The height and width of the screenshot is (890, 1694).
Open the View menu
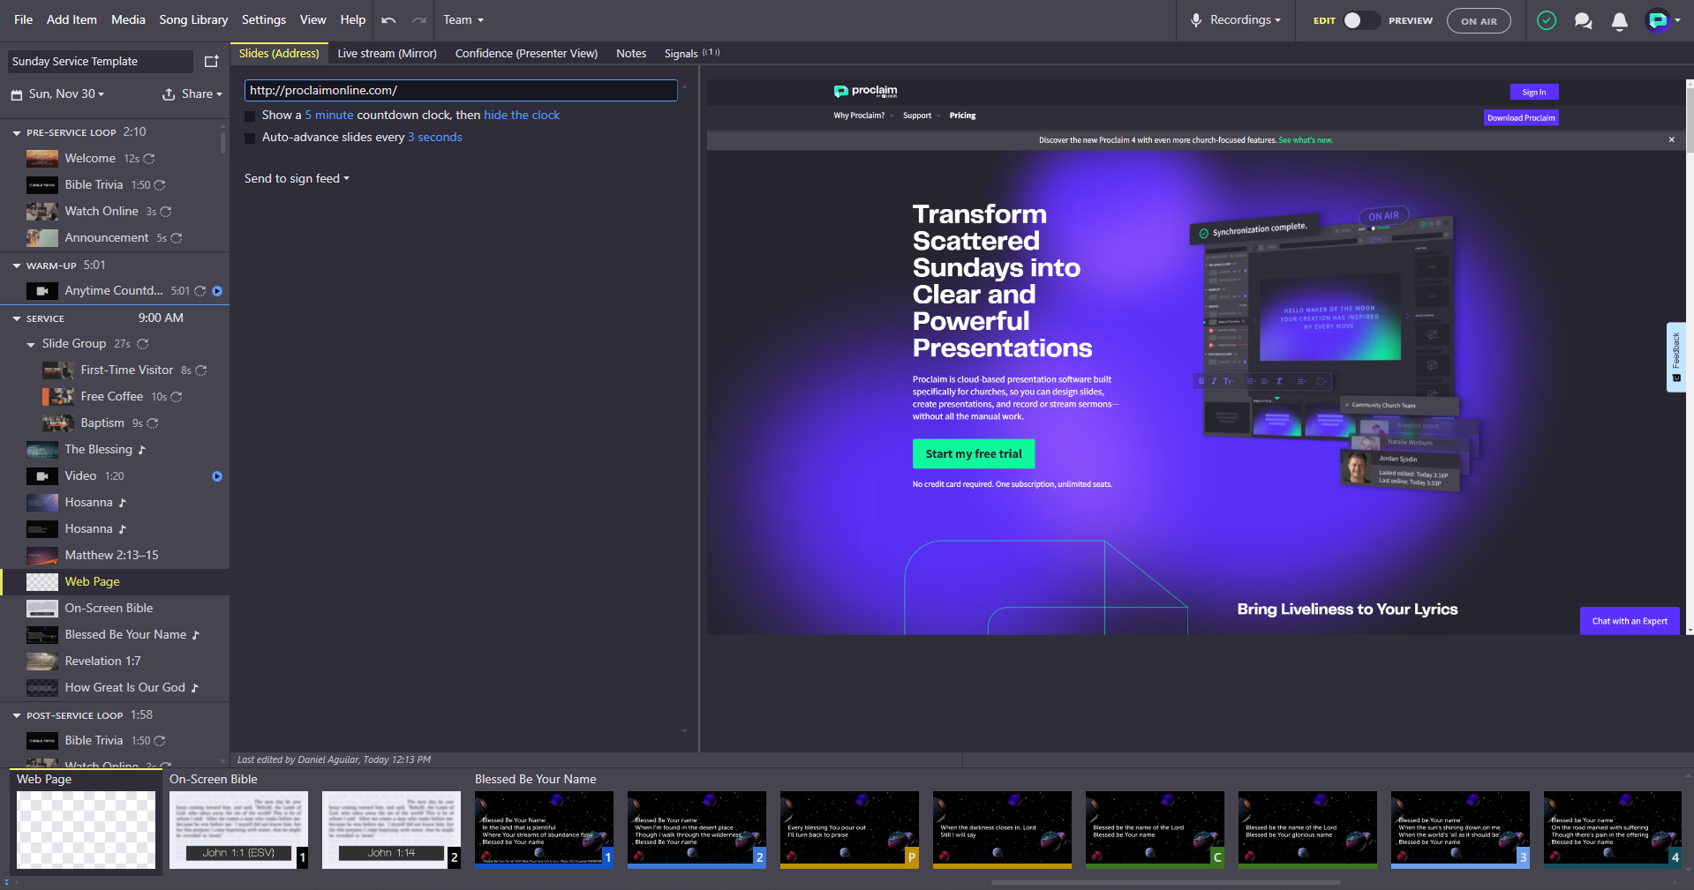click(313, 20)
